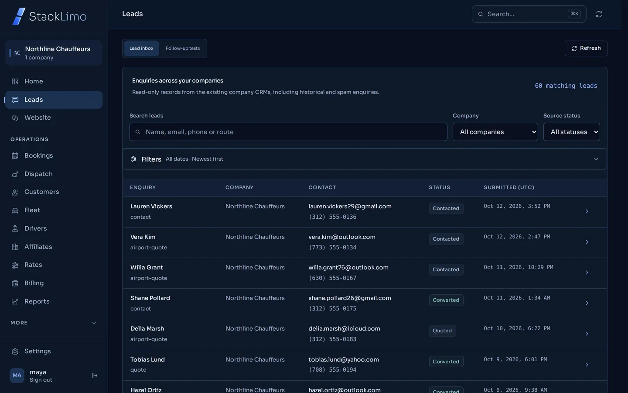
Task: Open Lauren Vickers row chevron
Action: tap(587, 211)
